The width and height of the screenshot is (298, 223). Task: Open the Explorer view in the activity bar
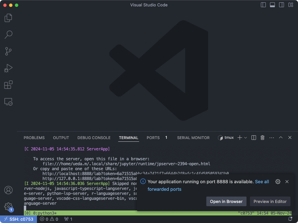(x=8, y=18)
